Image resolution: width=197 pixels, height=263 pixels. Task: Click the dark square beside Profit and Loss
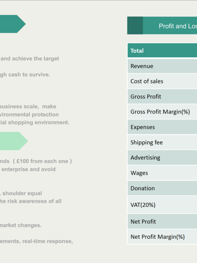135,26
